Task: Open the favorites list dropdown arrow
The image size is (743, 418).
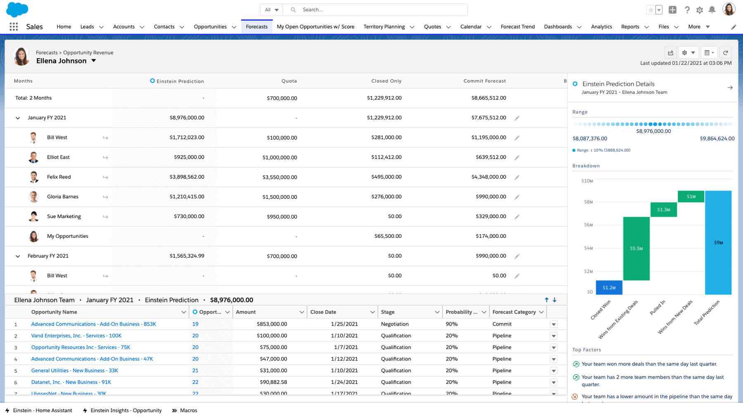Action: pyautogui.click(x=659, y=10)
